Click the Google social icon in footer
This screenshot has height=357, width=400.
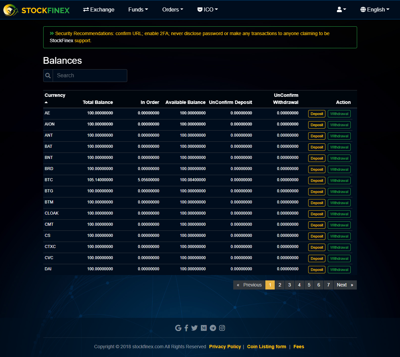tap(178, 328)
